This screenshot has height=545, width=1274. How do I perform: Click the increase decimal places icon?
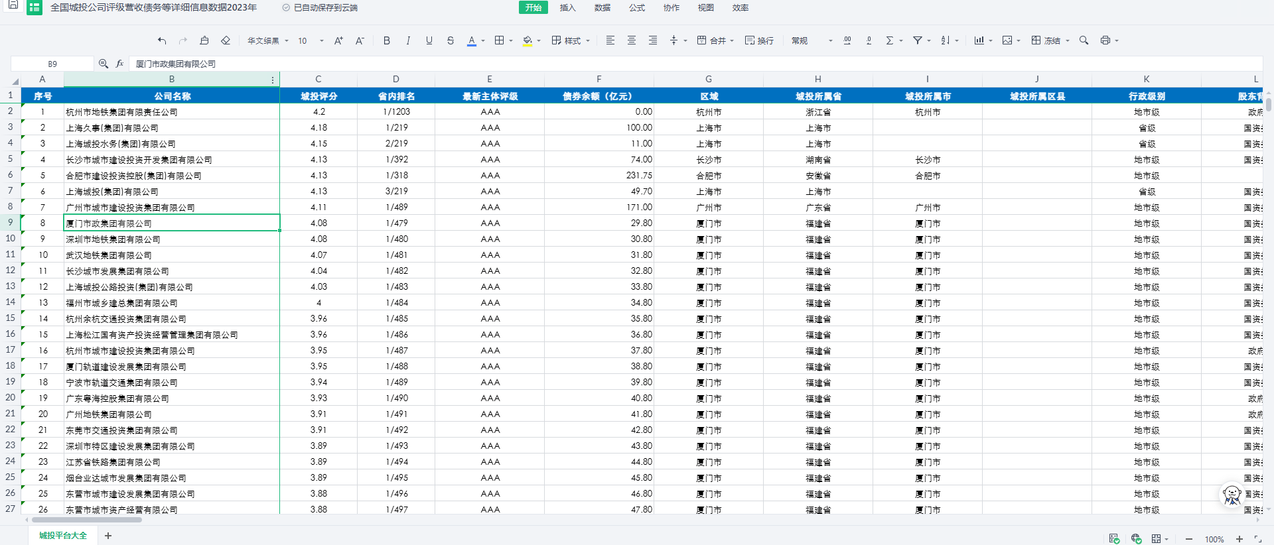847,40
